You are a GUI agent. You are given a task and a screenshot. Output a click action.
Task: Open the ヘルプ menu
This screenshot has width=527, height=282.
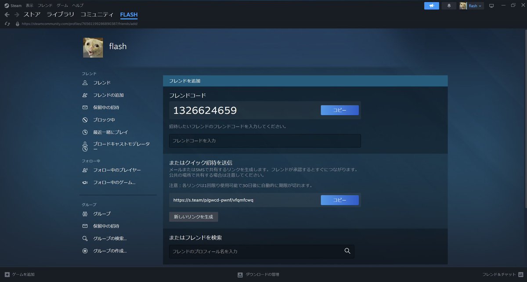click(x=78, y=6)
